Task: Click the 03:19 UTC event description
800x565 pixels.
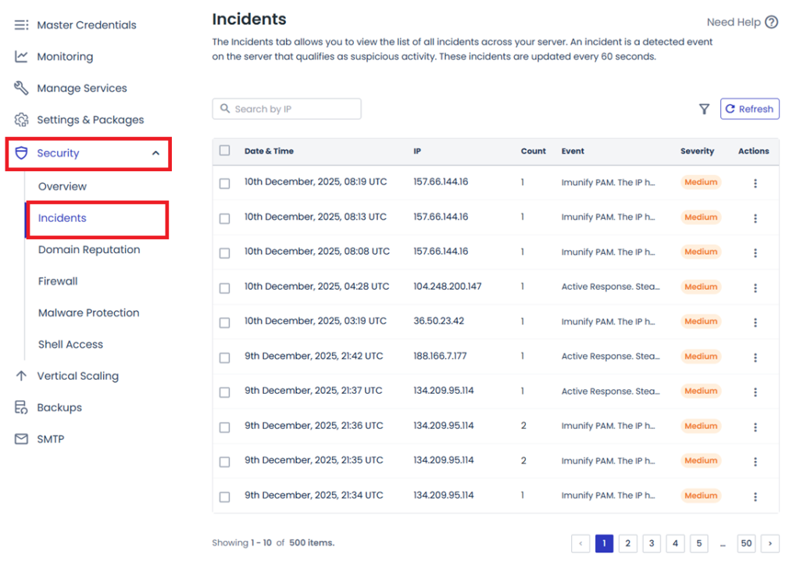Action: tap(608, 321)
